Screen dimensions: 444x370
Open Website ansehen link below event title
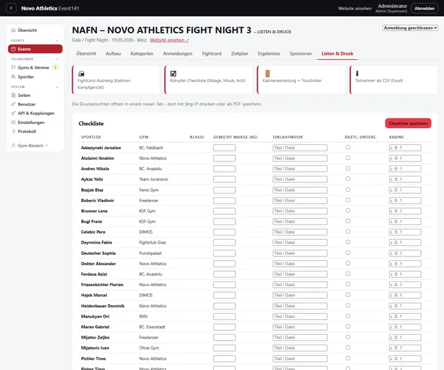click(170, 40)
